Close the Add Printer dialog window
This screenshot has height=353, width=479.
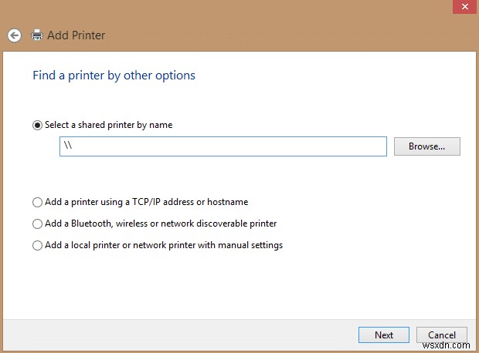(460, 5)
